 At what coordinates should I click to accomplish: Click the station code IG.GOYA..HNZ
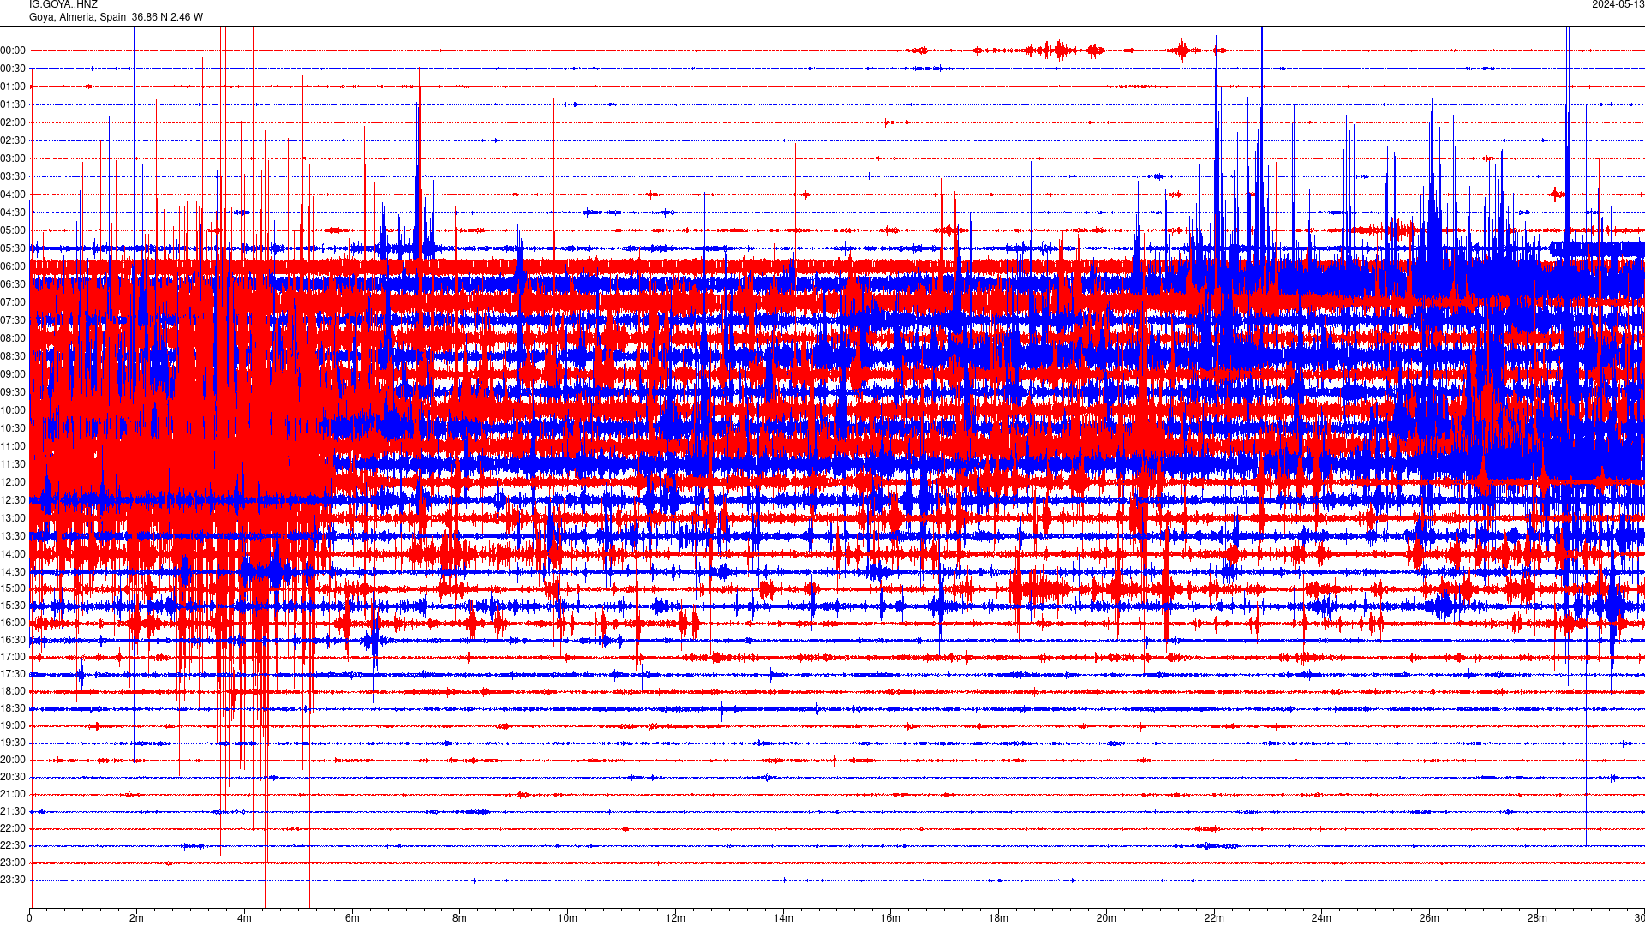(x=63, y=4)
